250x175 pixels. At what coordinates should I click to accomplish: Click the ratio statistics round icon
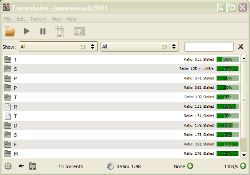110,166
